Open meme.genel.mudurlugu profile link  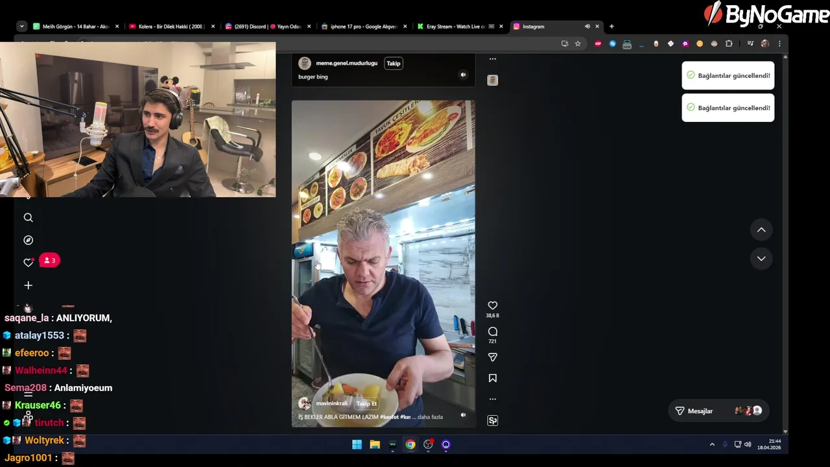(x=346, y=63)
